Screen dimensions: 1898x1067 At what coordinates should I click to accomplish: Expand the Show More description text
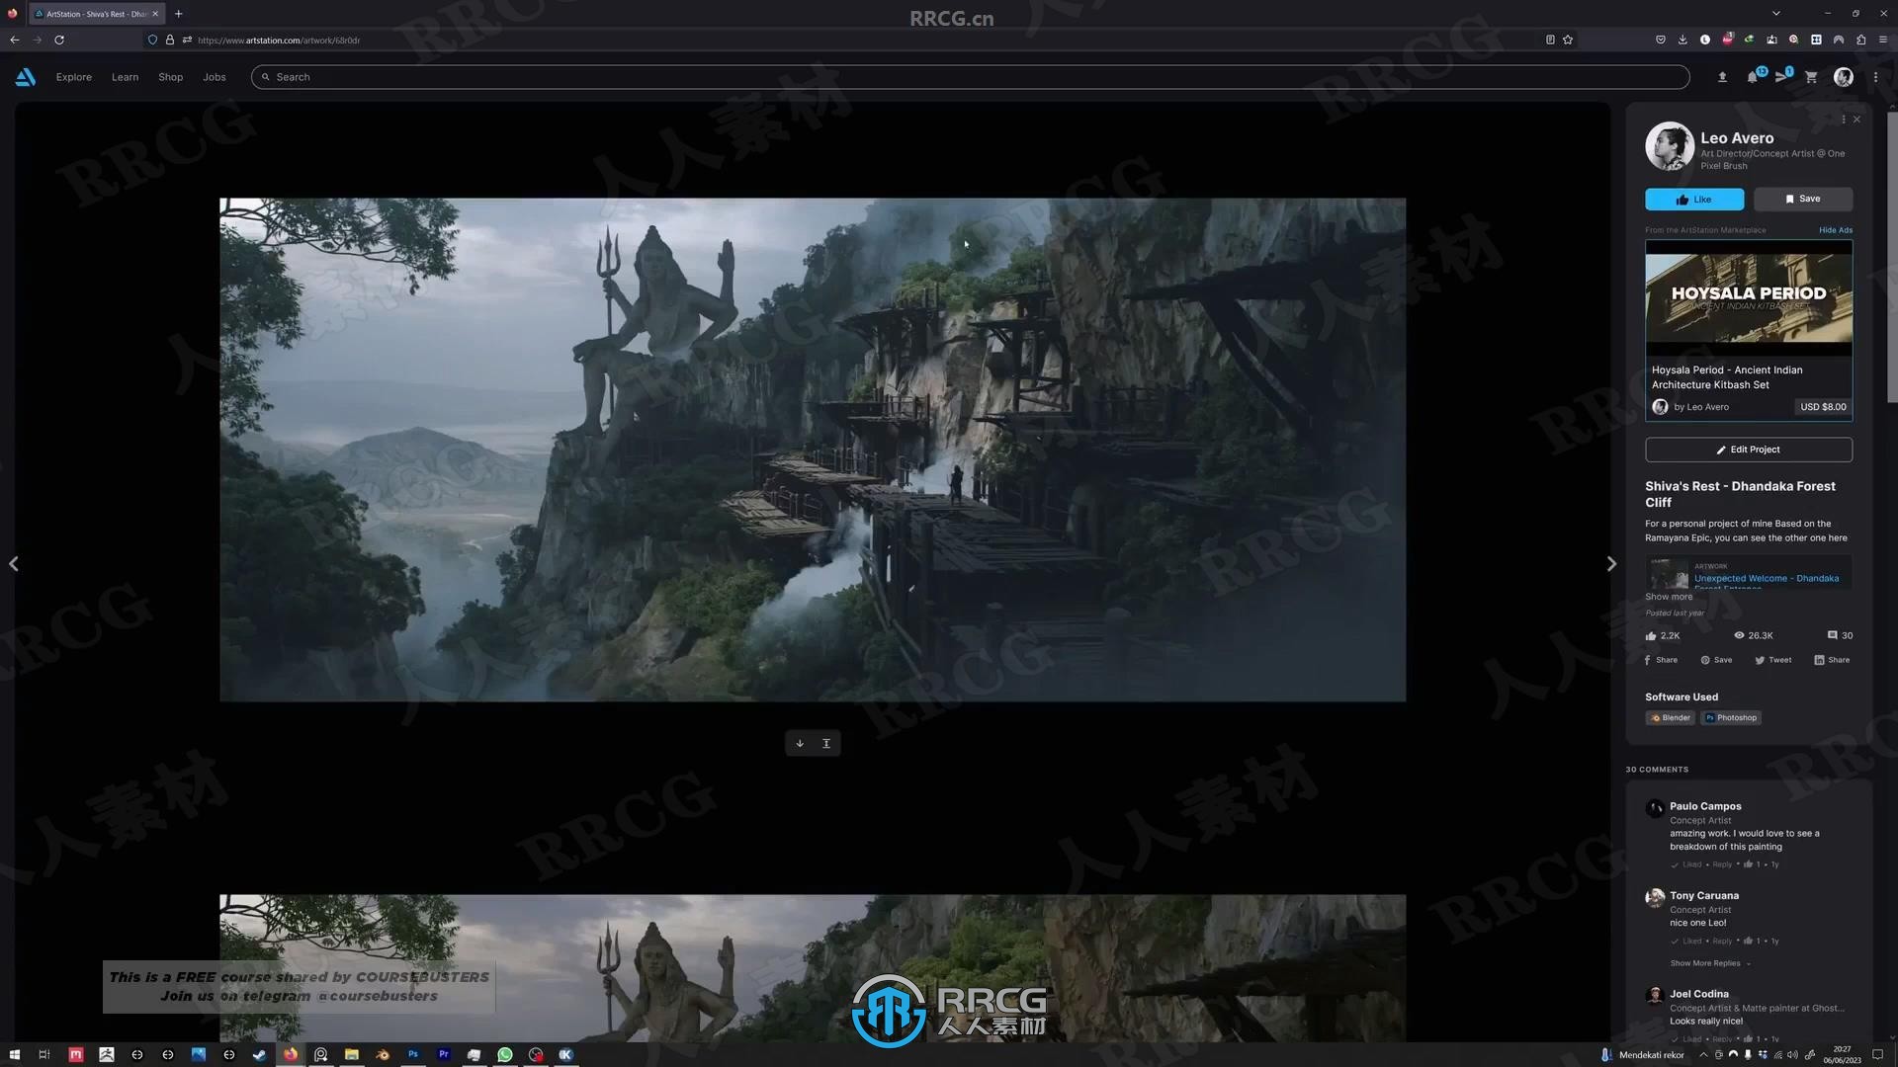tap(1669, 597)
